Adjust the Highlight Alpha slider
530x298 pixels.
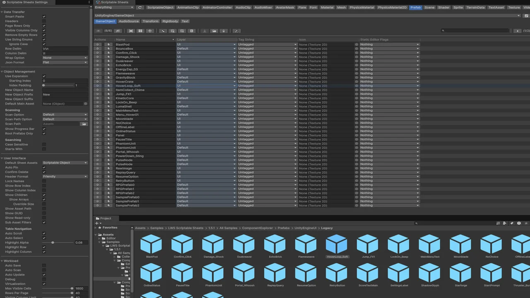[x=53, y=243]
